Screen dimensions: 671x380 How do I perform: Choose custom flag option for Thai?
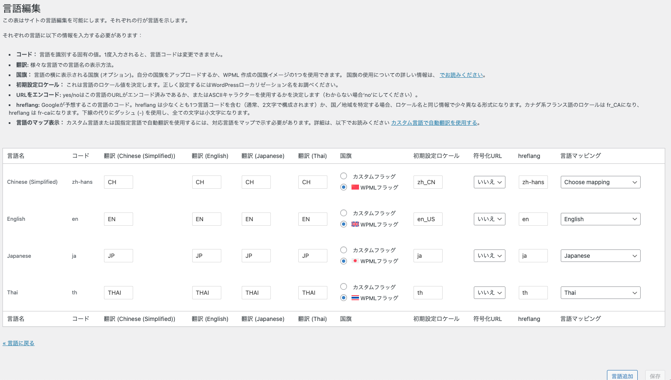pyautogui.click(x=344, y=286)
